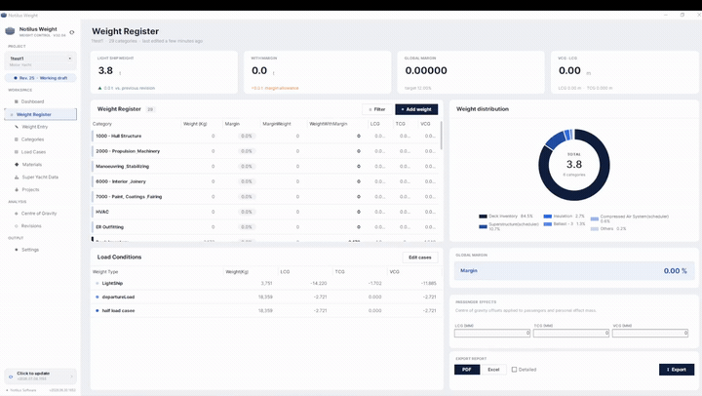Select the 1000 - Hull Structure row
The width and height of the screenshot is (702, 396).
coord(265,136)
